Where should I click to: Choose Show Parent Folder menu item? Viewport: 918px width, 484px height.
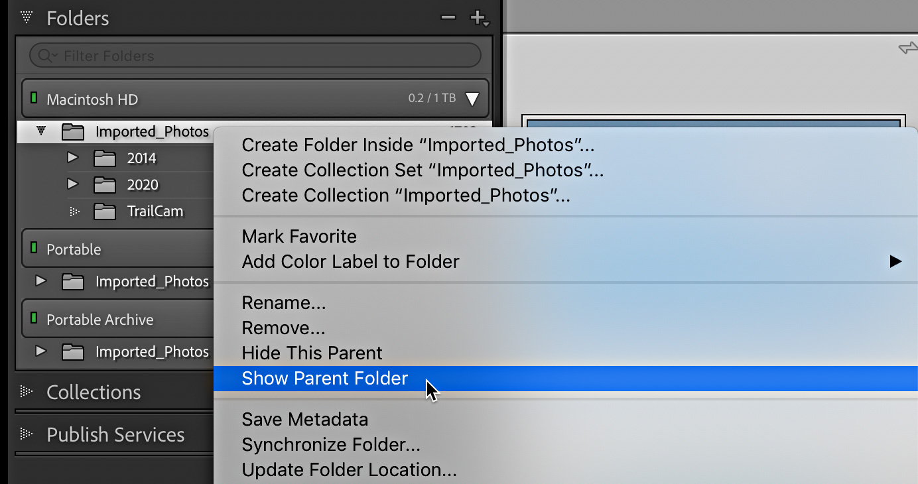coord(325,379)
